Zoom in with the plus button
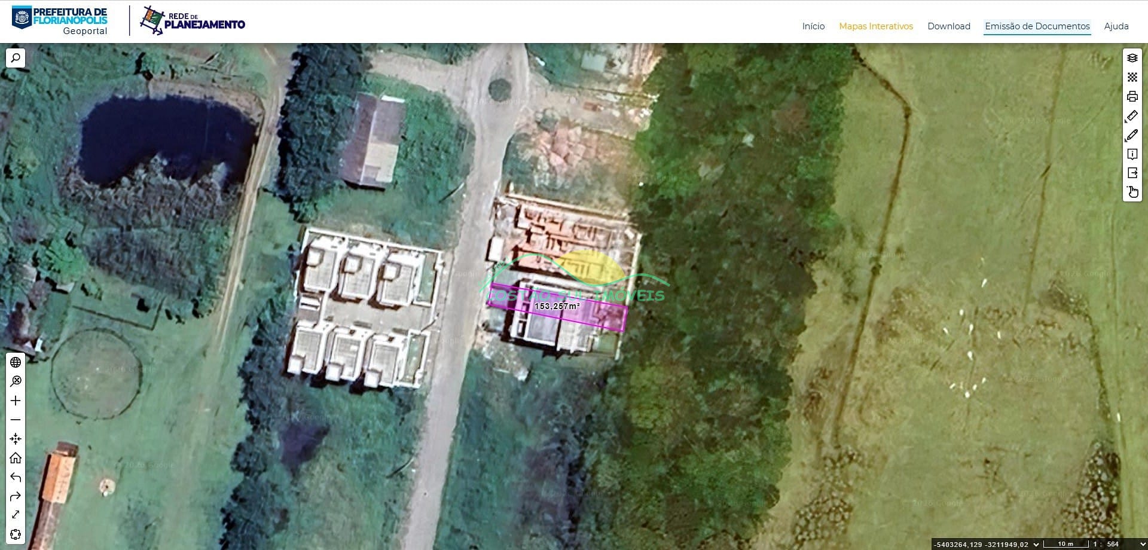This screenshot has width=1148, height=550. point(16,401)
